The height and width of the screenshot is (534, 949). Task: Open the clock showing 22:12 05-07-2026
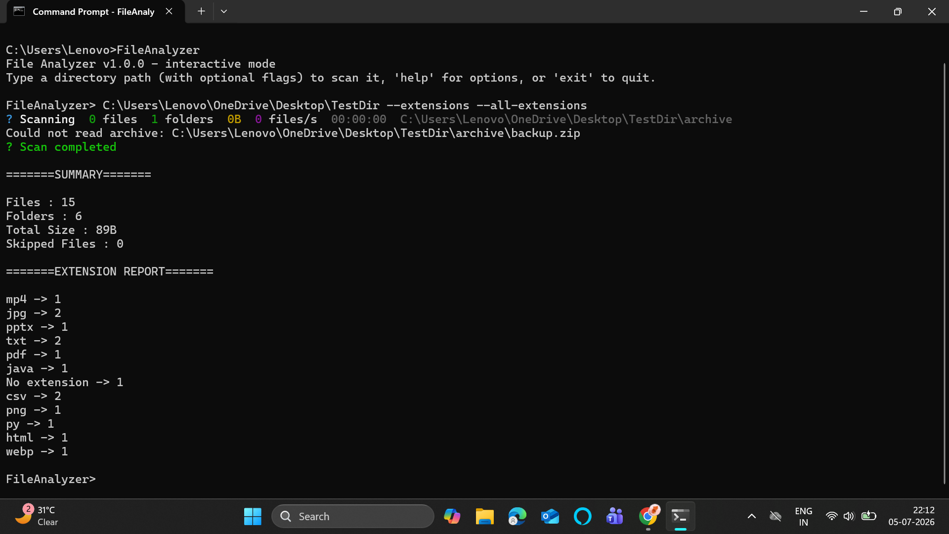click(x=911, y=516)
